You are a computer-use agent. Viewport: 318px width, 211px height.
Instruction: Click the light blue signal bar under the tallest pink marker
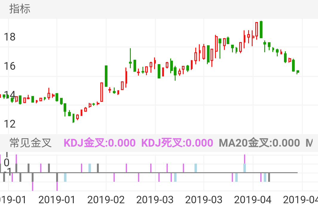(x=245, y=168)
